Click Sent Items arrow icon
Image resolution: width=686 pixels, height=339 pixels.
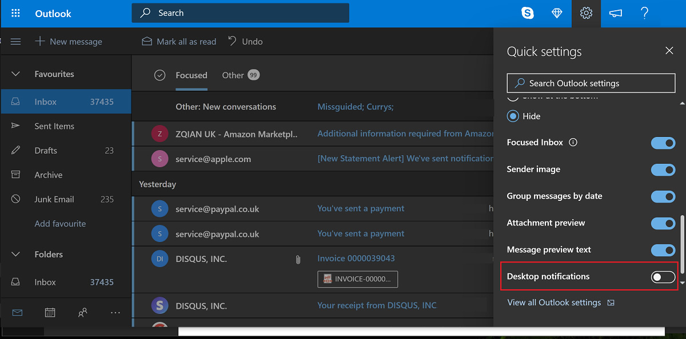click(16, 126)
